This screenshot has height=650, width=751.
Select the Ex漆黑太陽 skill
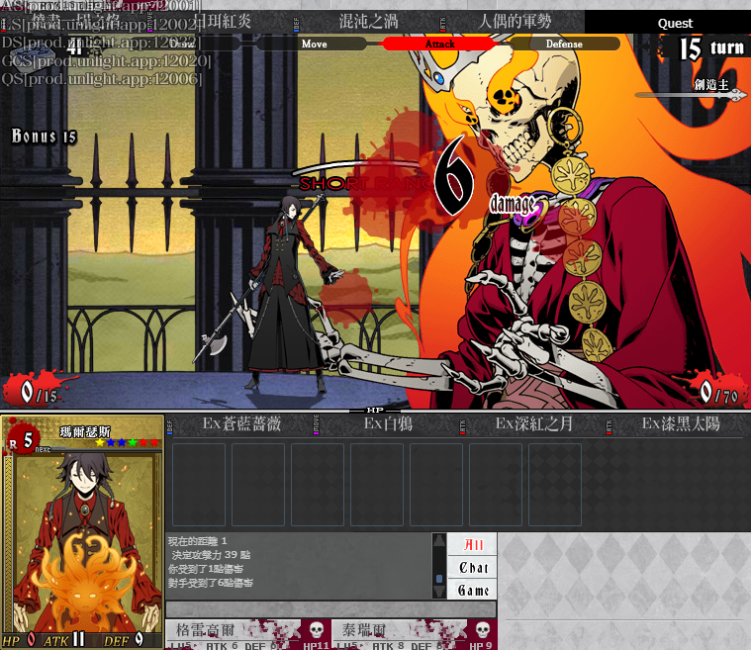pyautogui.click(x=681, y=423)
